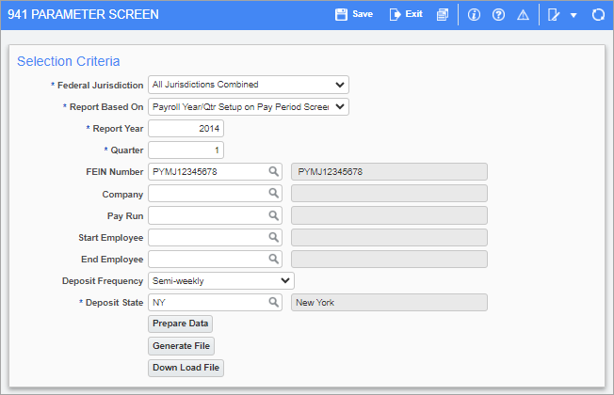Click the FEIN description field PYMJ12345678
Image resolution: width=614 pixels, height=395 pixels.
[389, 172]
